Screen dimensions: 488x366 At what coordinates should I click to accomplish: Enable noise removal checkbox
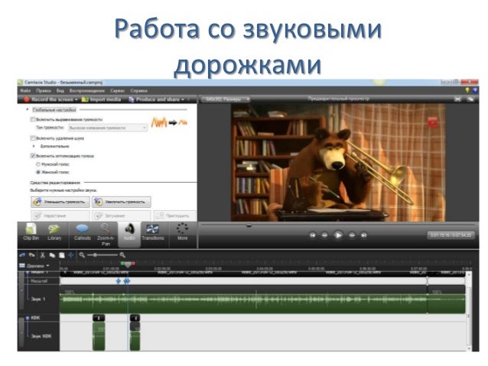click(33, 138)
